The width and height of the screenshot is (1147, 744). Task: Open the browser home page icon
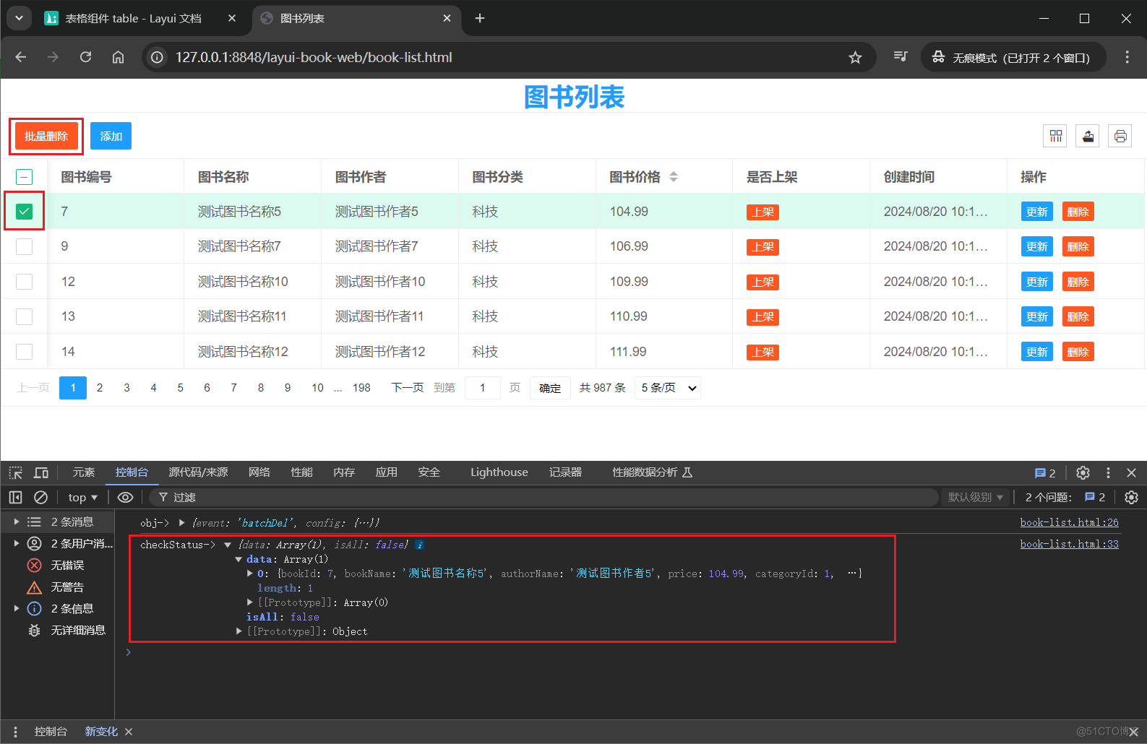point(118,57)
